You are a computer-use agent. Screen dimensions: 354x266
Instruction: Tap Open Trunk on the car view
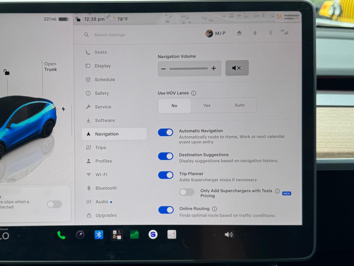[x=51, y=67]
